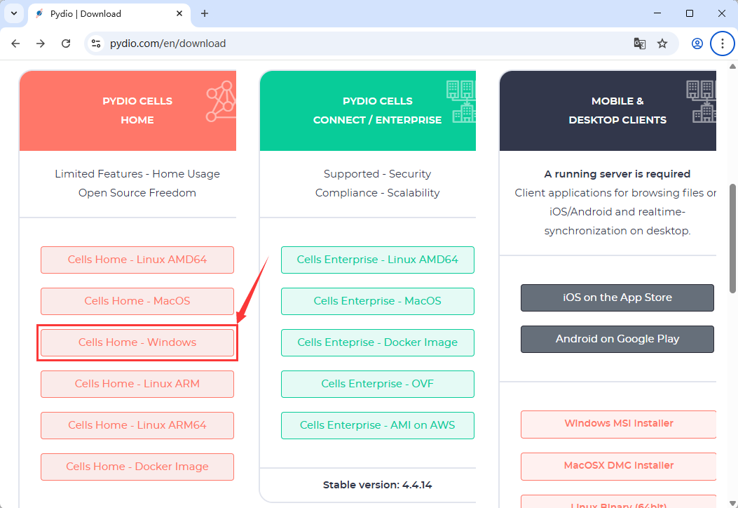This screenshot has height=508, width=738.
Task: Expand the tab search dropdown
Action: tap(13, 13)
